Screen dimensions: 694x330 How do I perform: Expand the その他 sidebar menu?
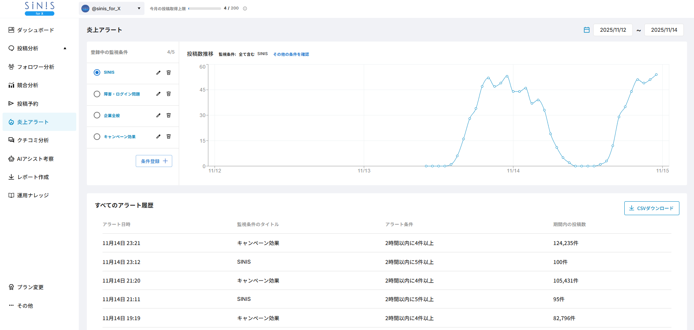click(25, 306)
